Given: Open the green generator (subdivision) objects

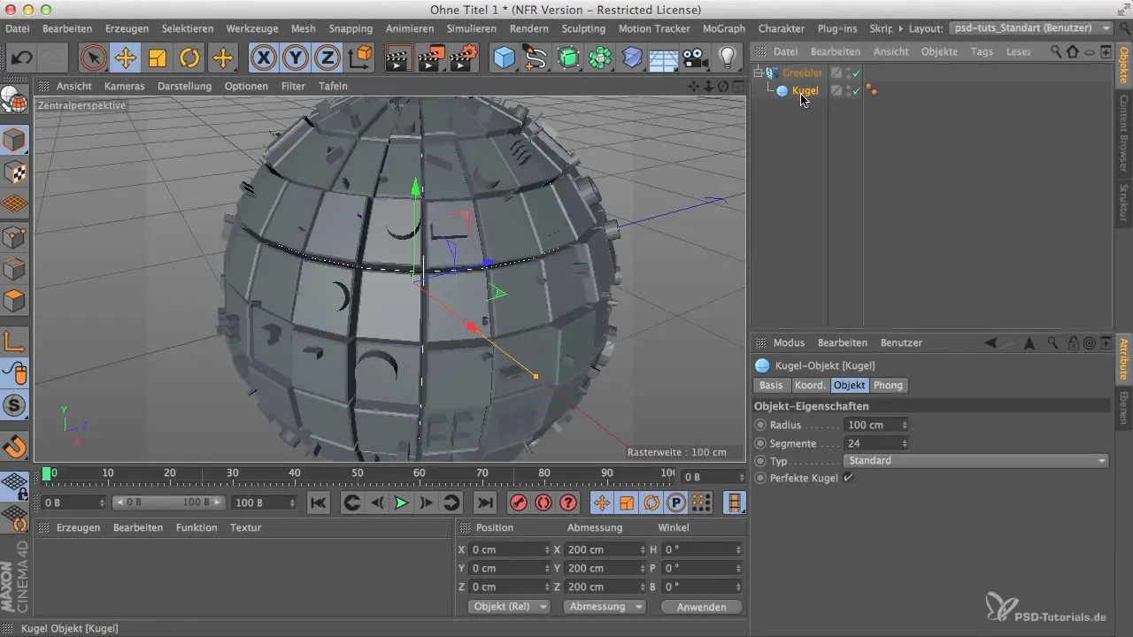Looking at the screenshot, I should coord(567,58).
